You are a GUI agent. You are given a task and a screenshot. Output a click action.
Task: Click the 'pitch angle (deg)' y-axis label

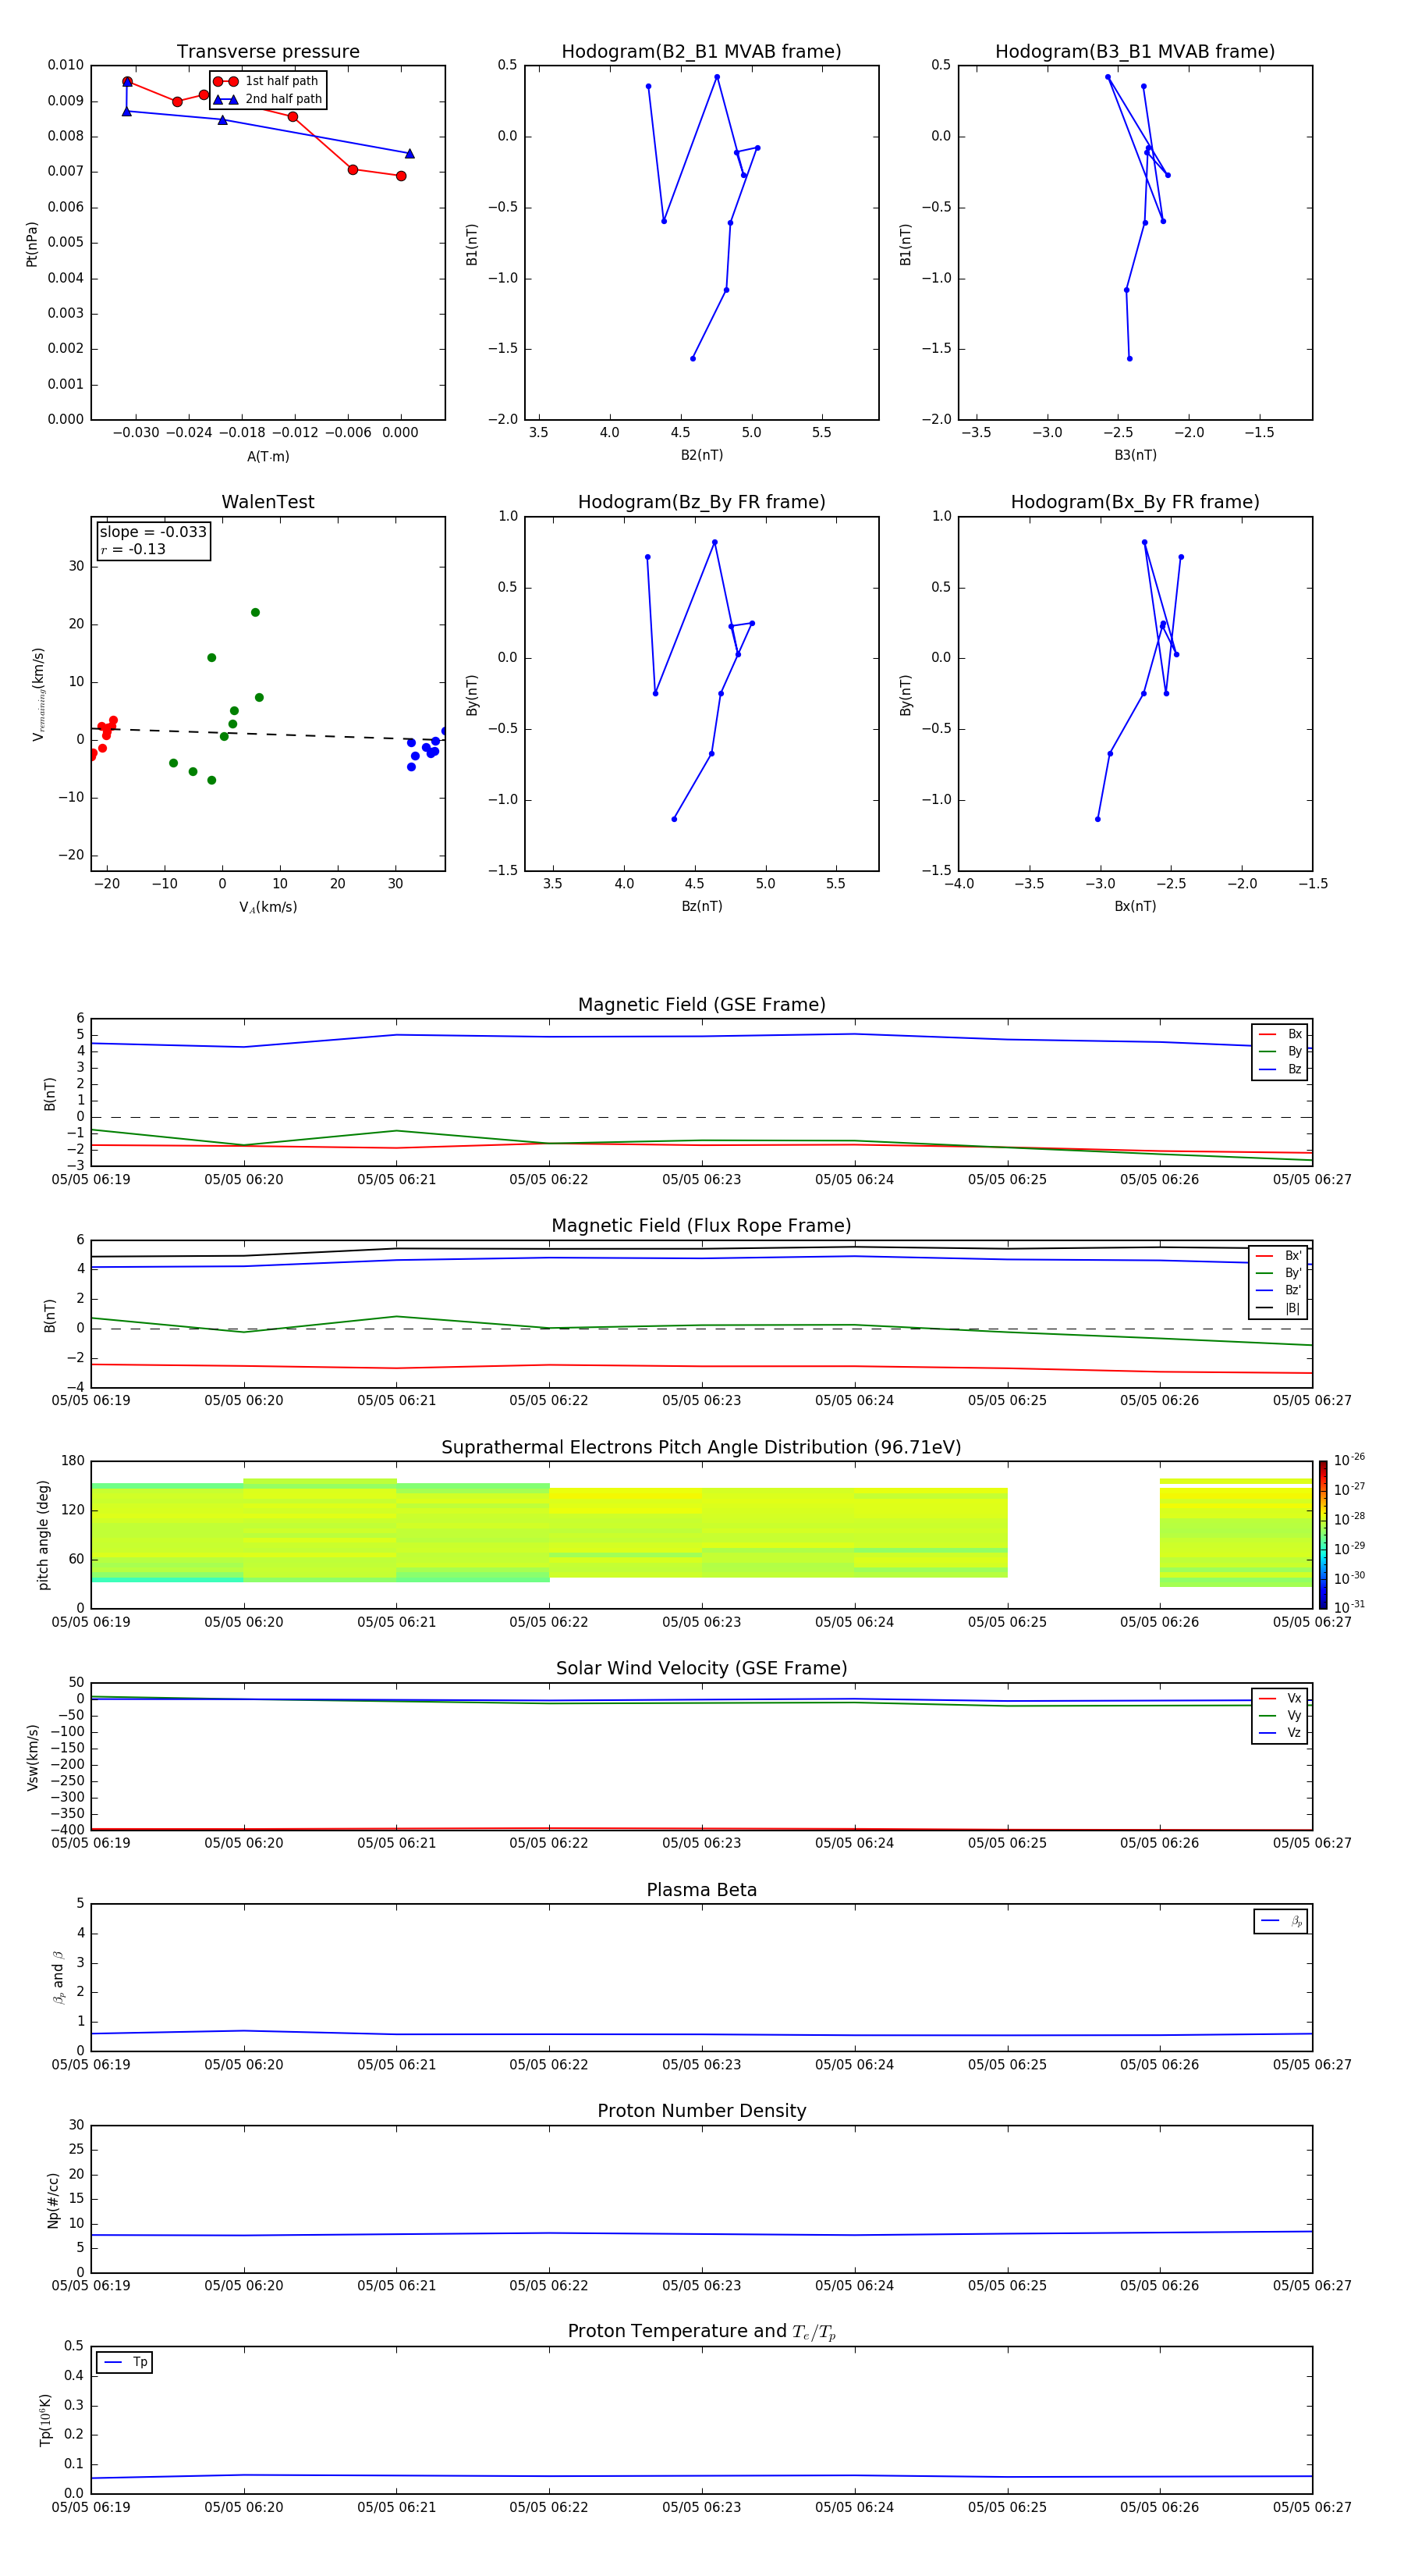point(43,1535)
